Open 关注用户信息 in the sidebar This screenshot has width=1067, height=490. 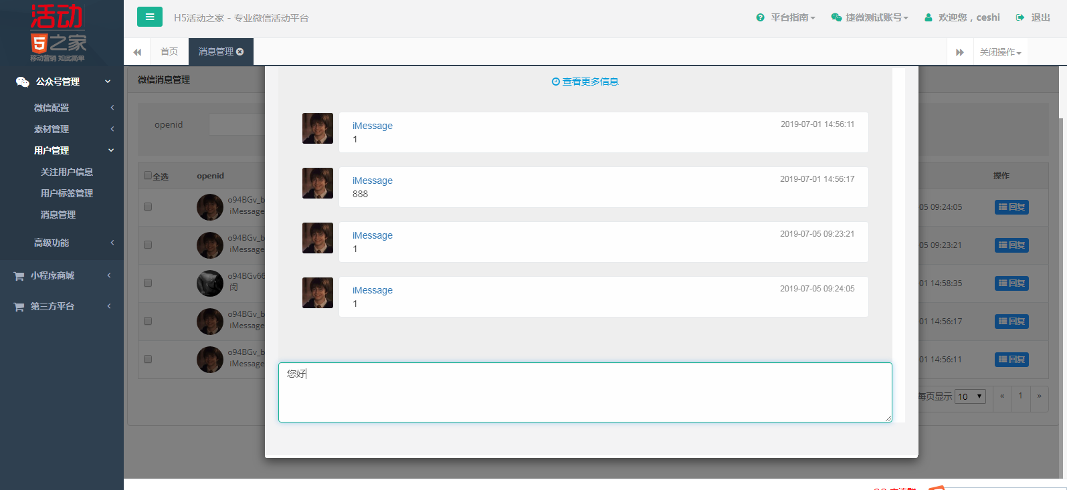tap(67, 172)
